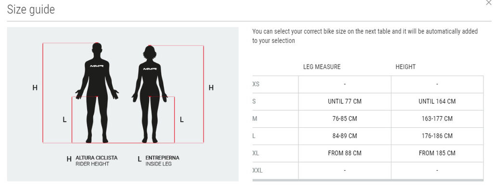Choose the XXL size row
The image size is (493, 187).
pos(368,171)
